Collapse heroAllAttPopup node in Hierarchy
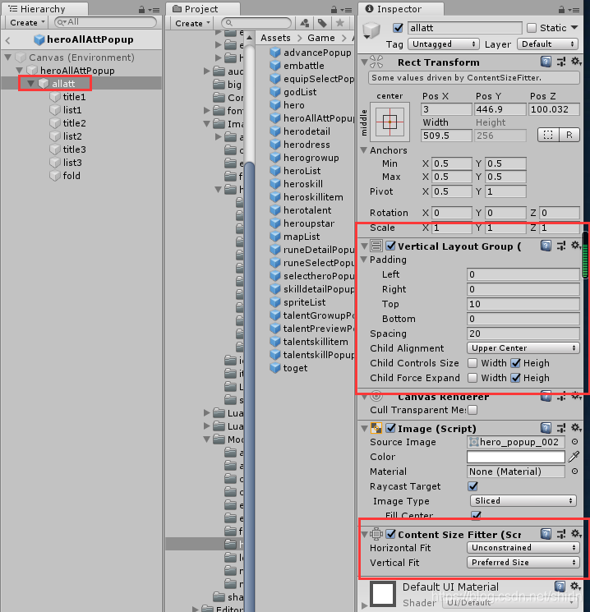 [19, 71]
